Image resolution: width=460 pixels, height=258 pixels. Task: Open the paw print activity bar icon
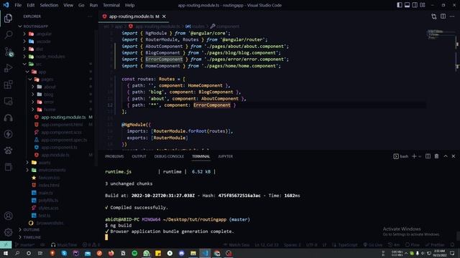8,150
